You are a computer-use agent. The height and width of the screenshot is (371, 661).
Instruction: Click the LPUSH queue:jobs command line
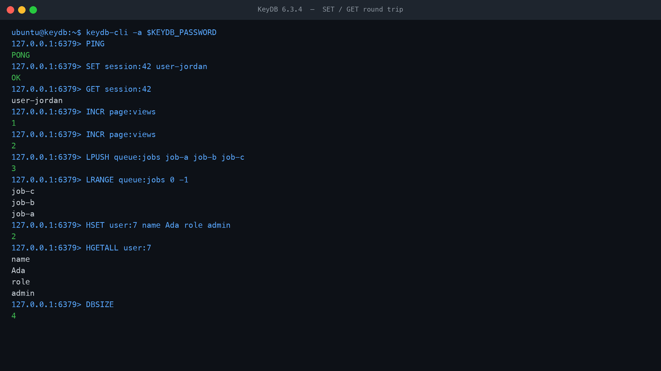tap(128, 157)
